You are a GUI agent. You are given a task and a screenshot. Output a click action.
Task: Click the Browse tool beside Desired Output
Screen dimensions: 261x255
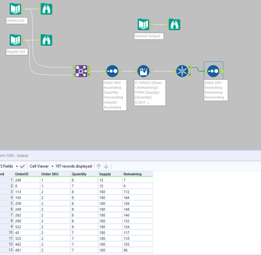174,24
